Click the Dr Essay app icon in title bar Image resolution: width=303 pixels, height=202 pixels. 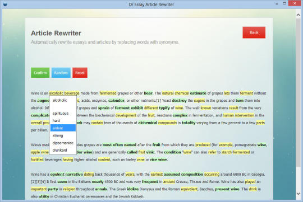coord(5,4)
